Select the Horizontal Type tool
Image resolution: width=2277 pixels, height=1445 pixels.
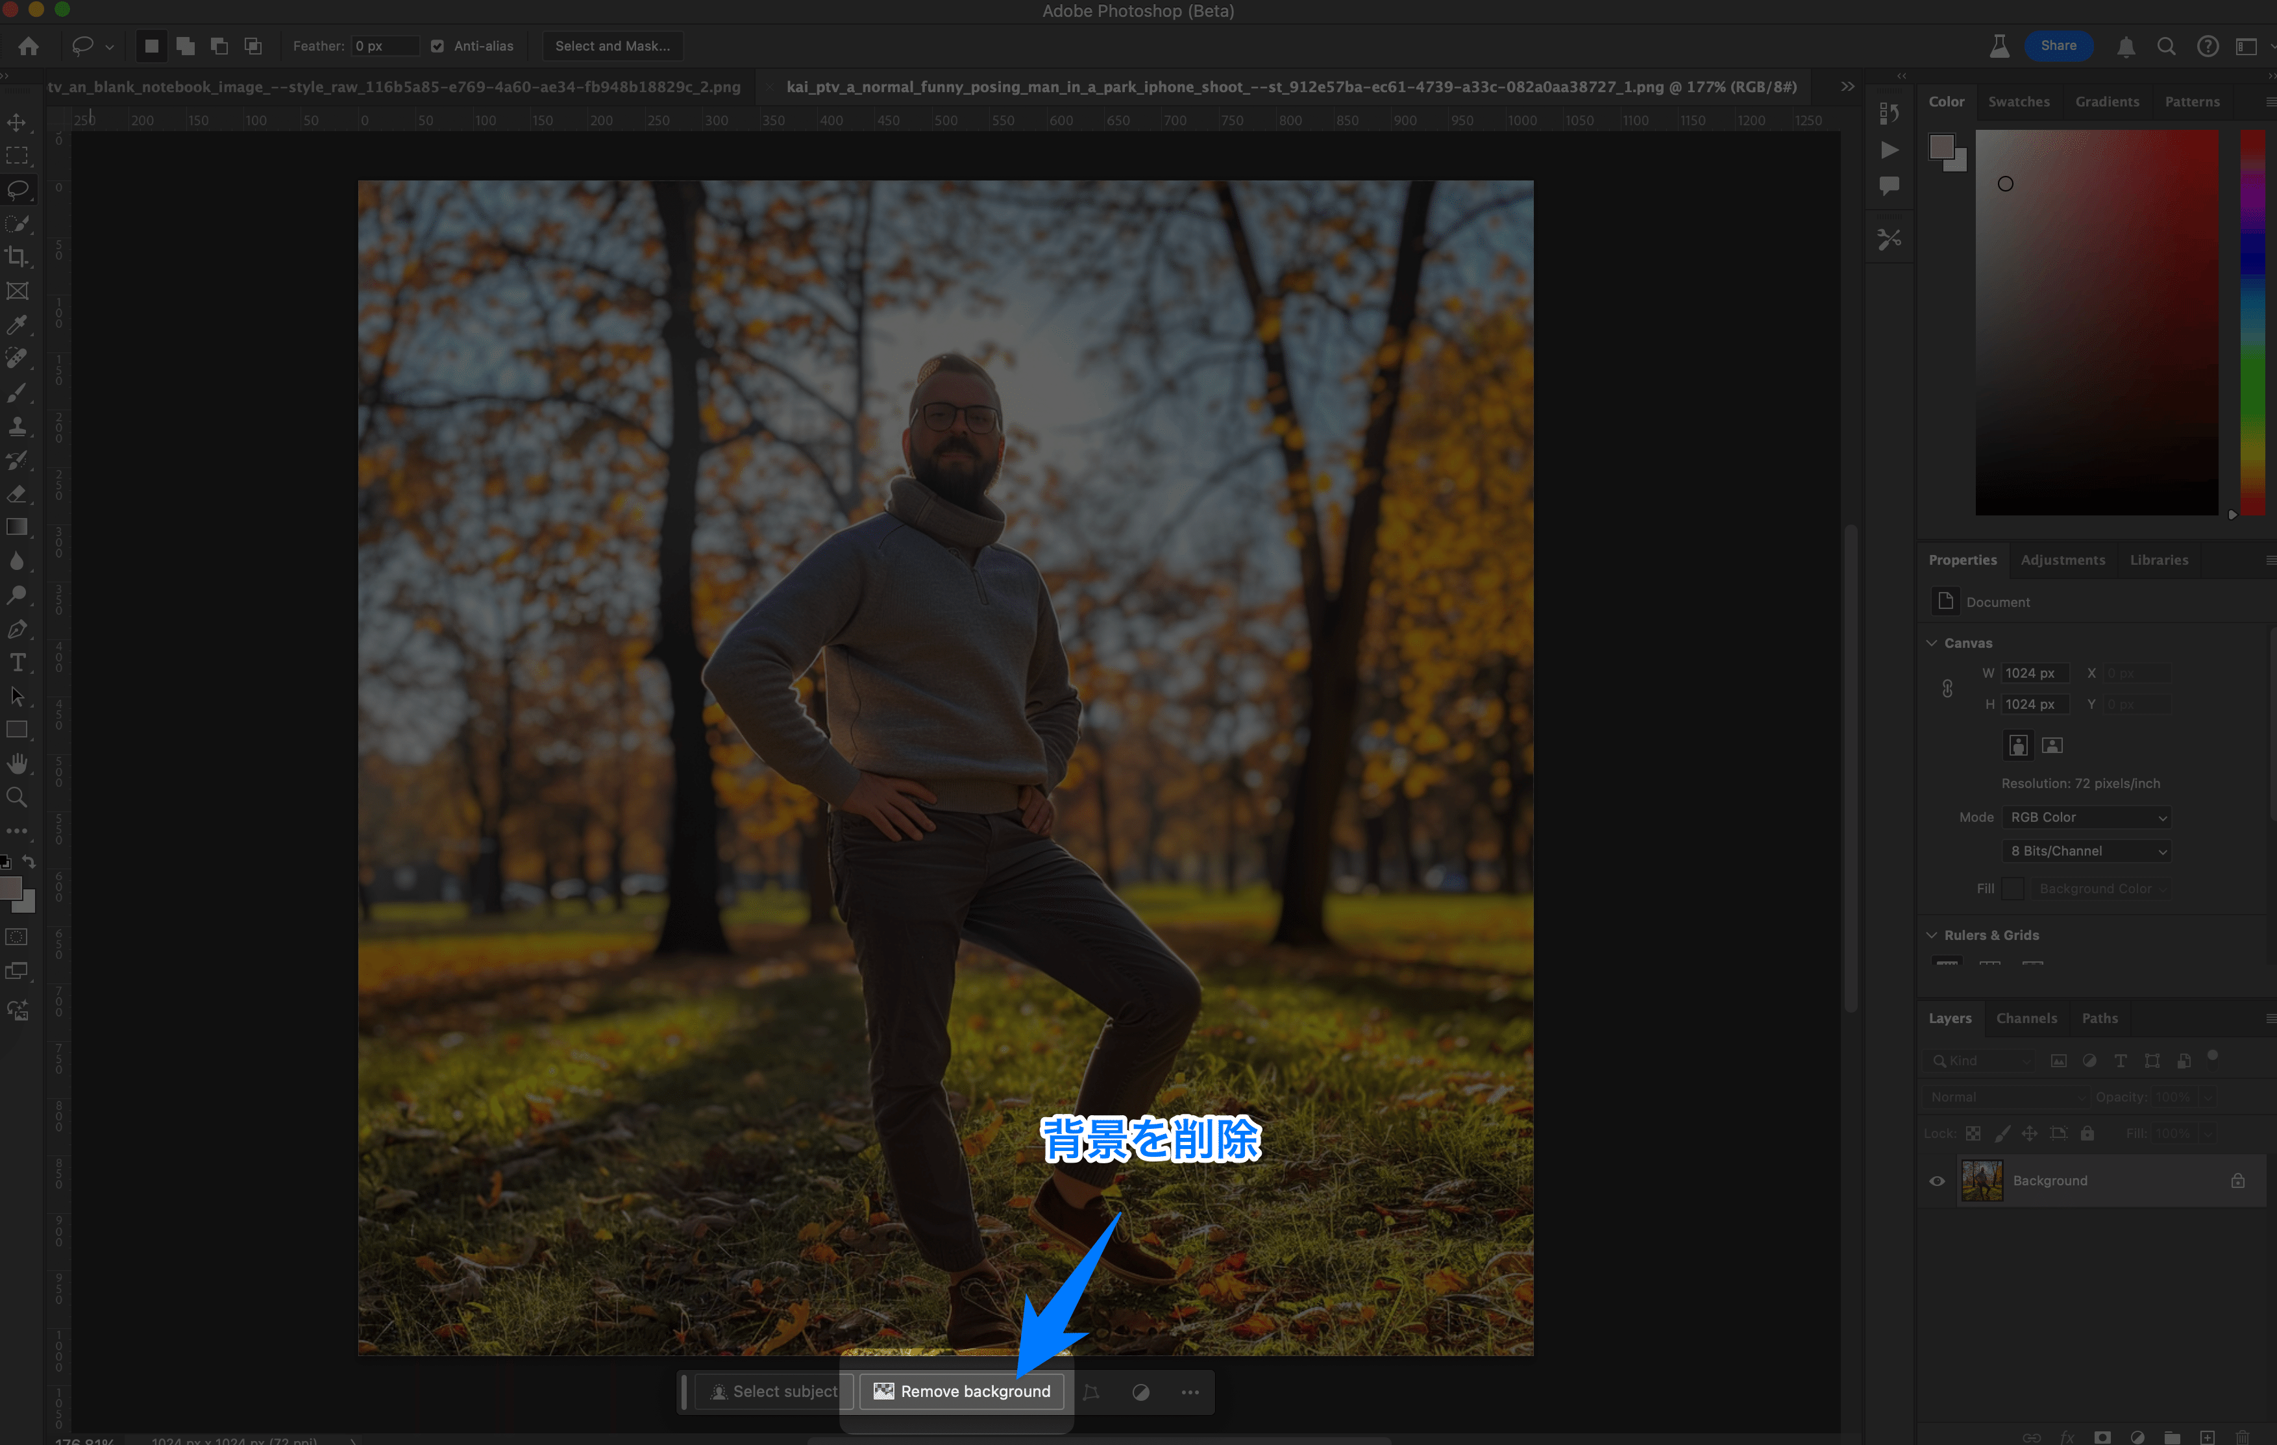tap(17, 662)
